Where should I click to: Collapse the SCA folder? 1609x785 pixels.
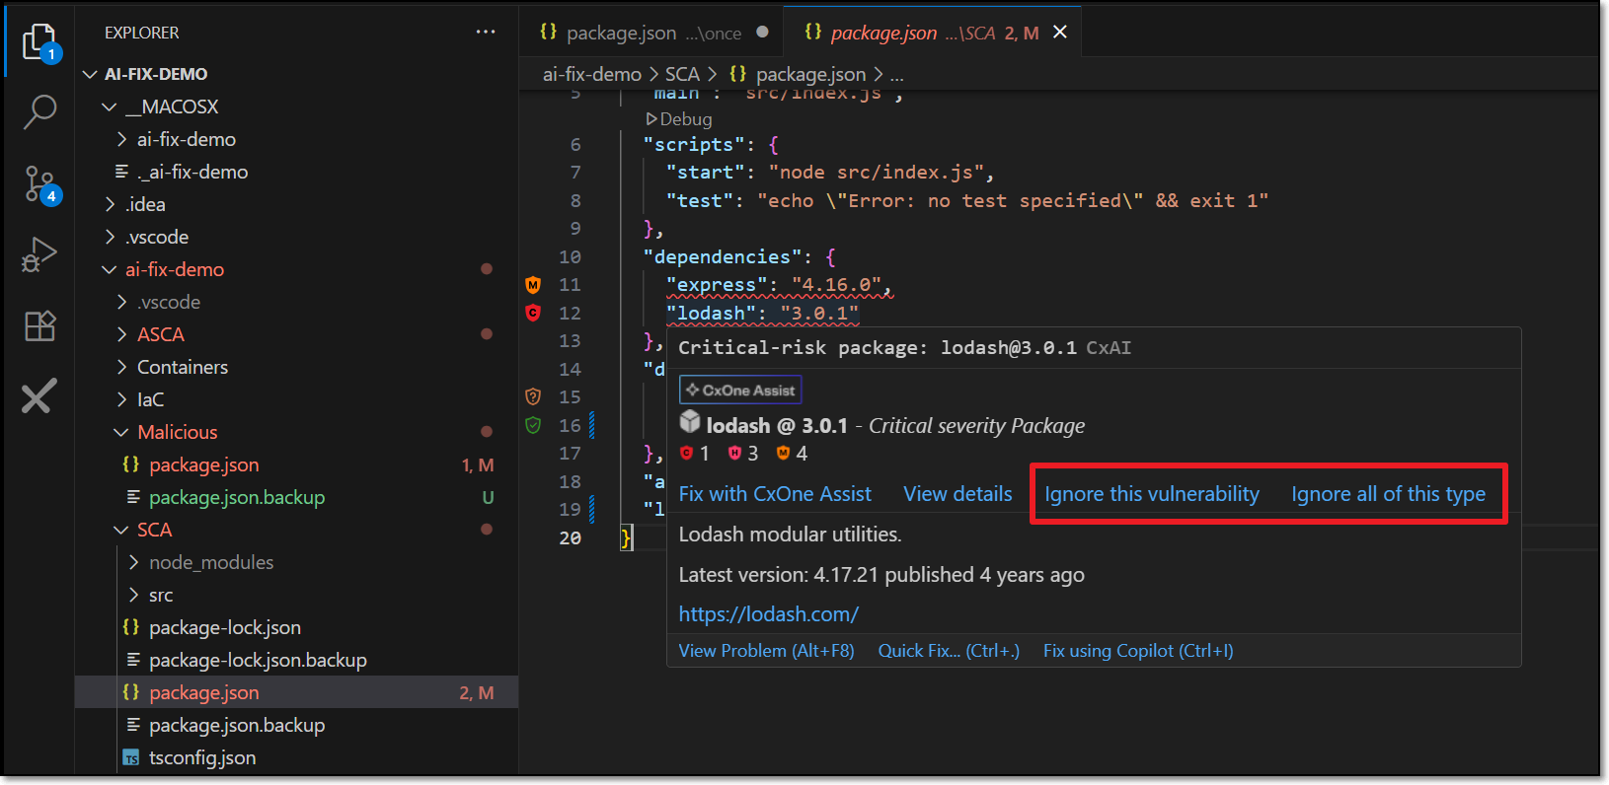pos(121,530)
